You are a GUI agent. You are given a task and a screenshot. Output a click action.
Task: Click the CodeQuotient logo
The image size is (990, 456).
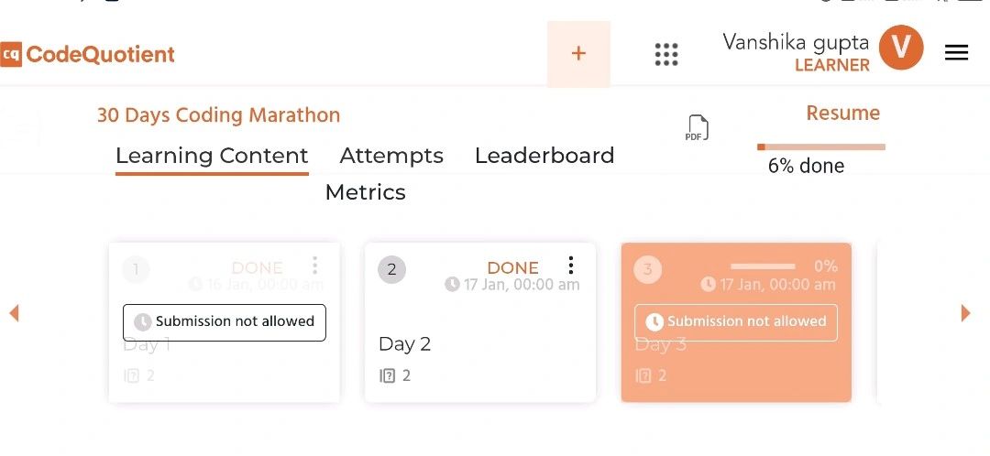tap(87, 54)
